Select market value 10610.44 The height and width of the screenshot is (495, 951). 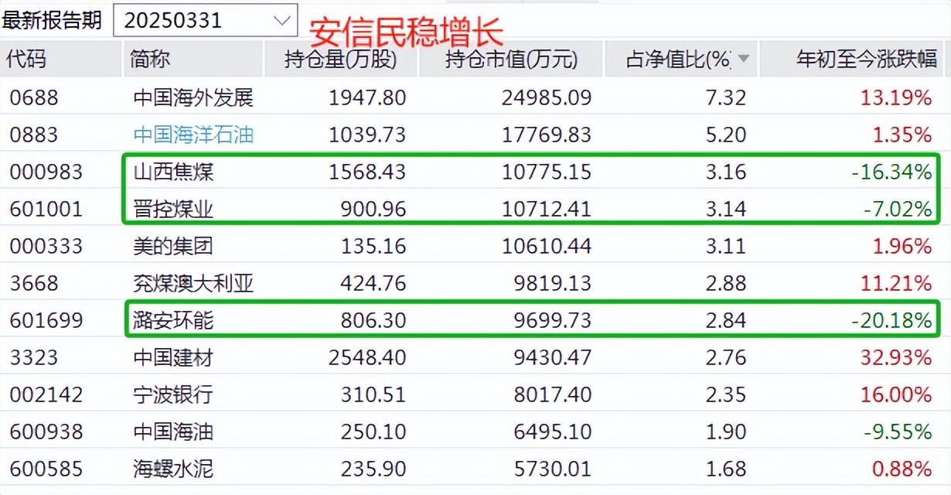click(547, 246)
